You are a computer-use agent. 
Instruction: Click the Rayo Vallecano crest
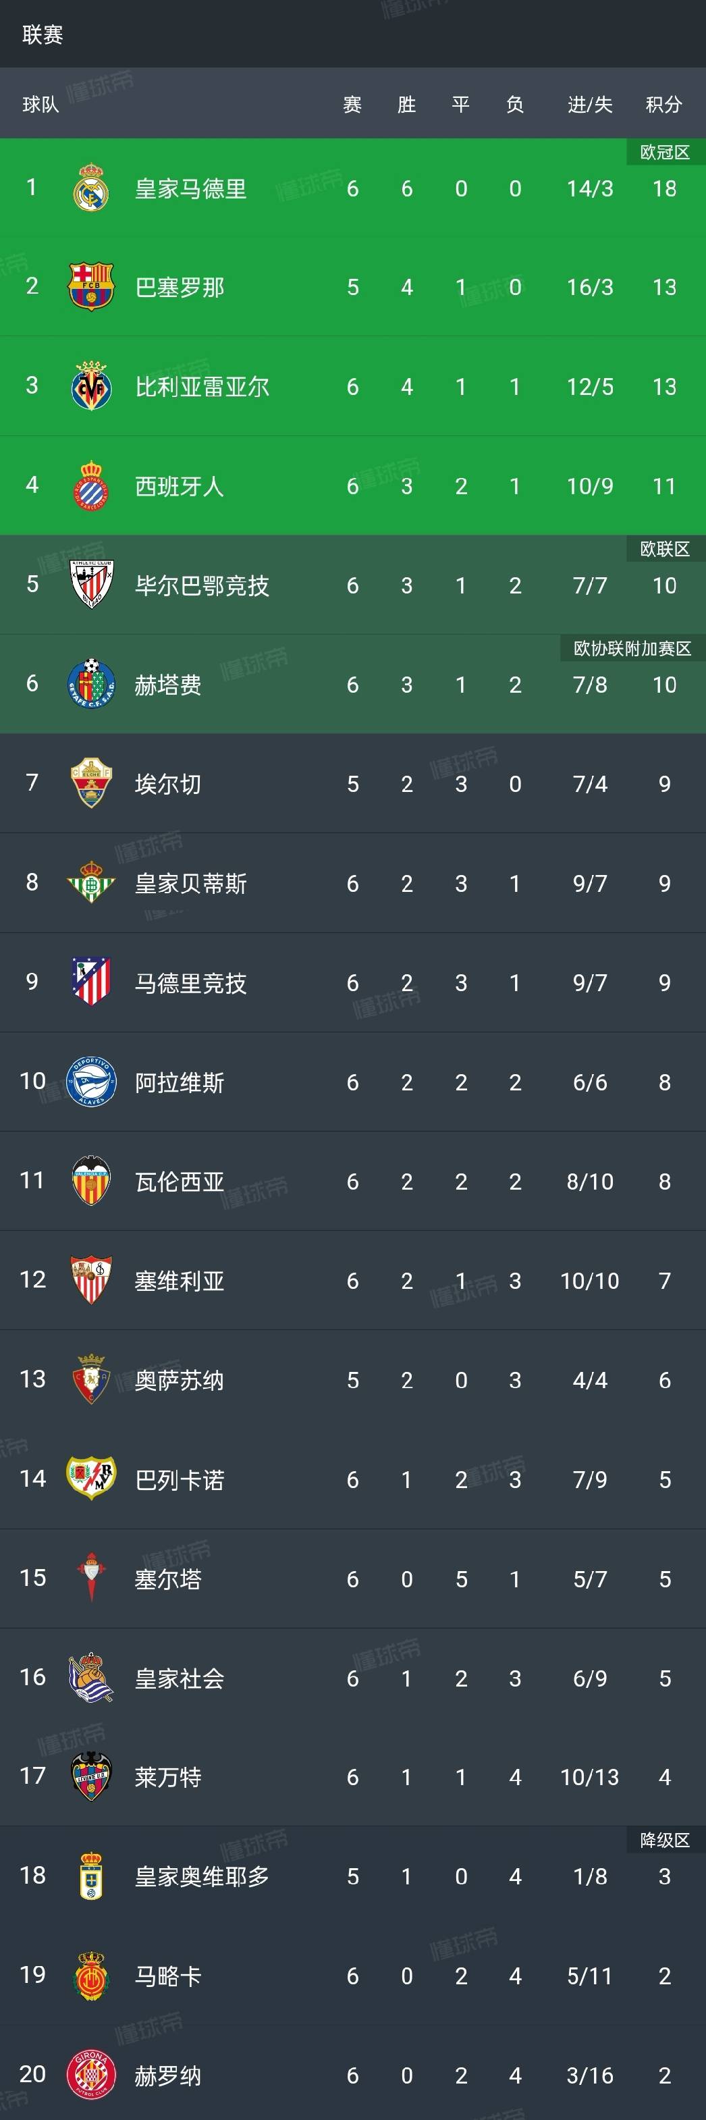point(92,1479)
